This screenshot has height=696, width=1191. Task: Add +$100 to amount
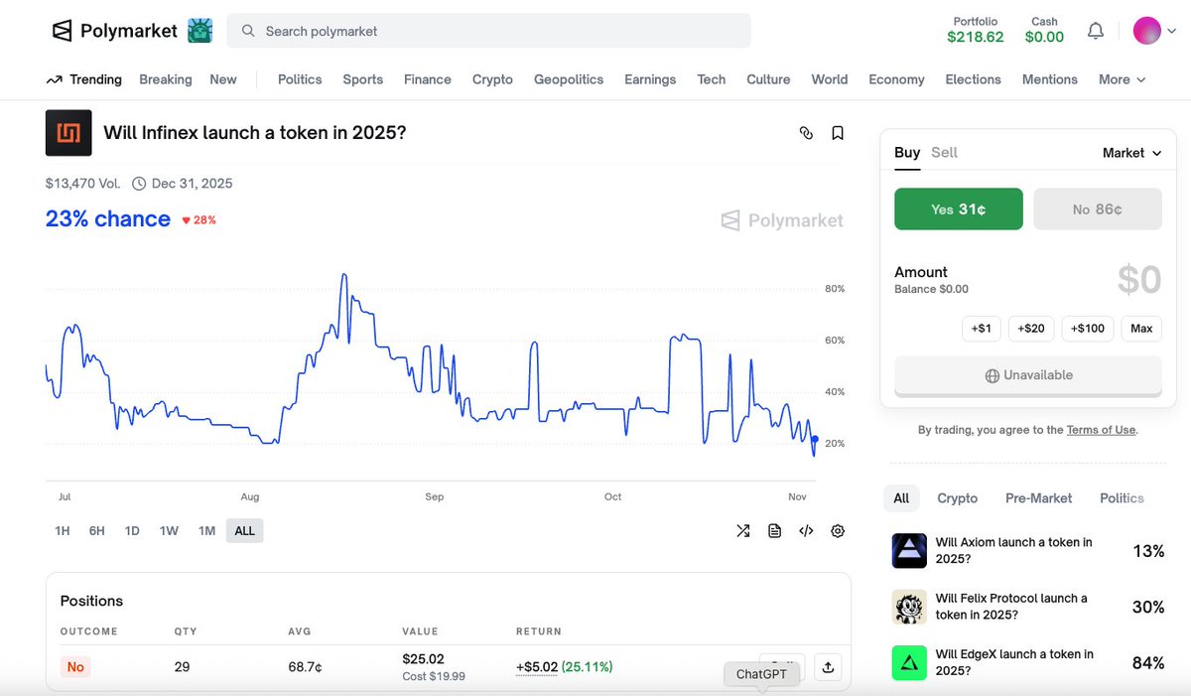coord(1088,329)
